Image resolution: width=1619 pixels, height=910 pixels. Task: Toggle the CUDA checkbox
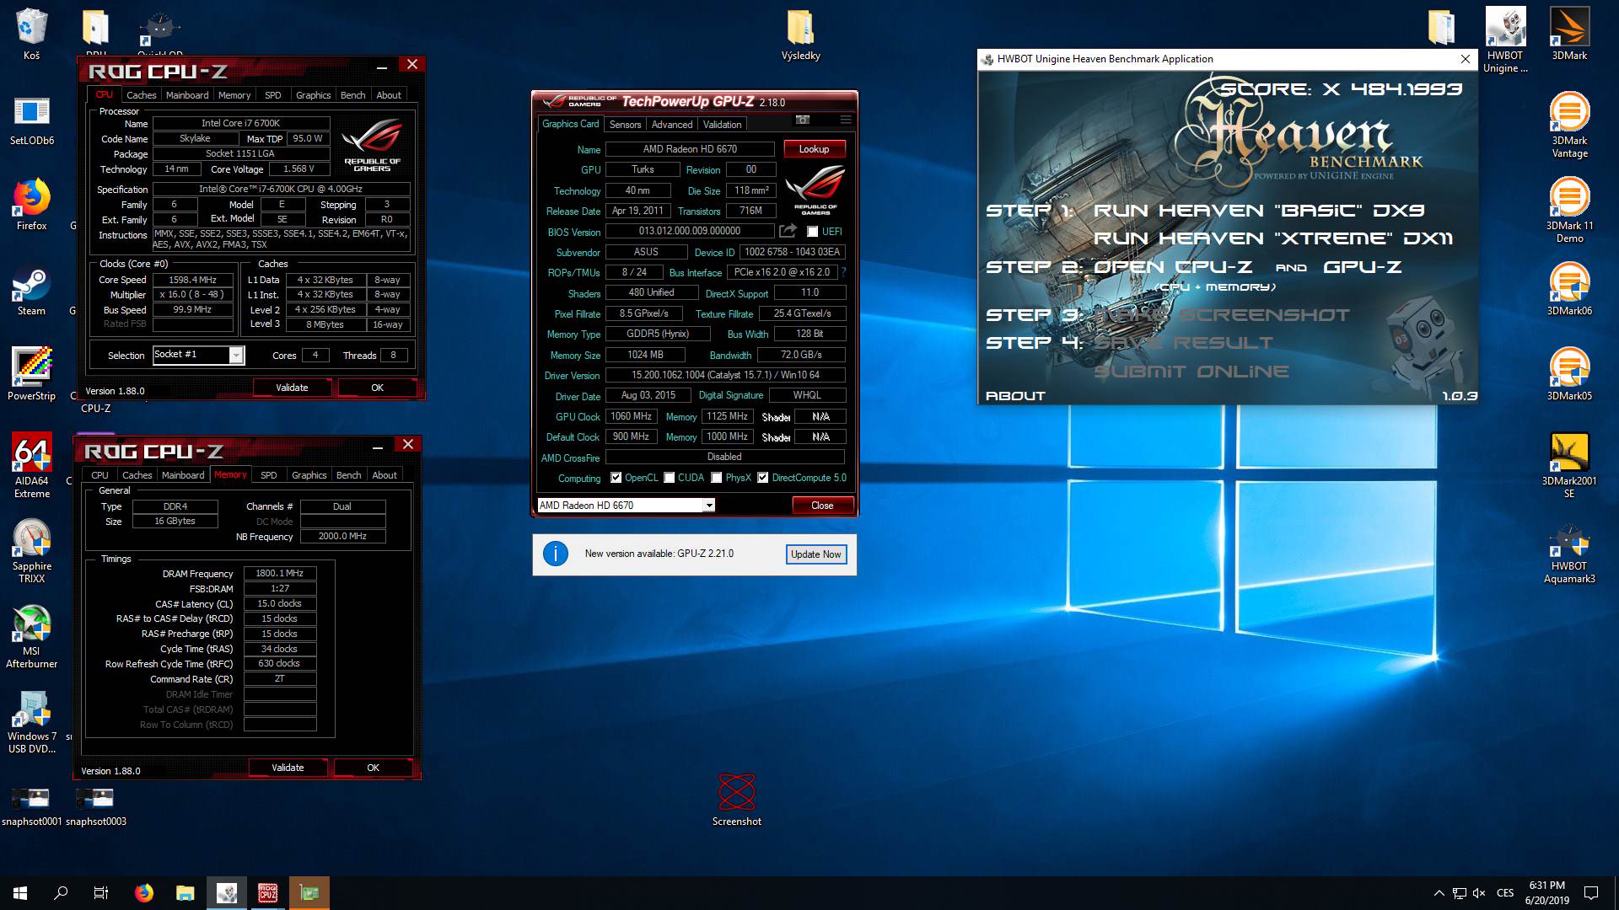pos(670,478)
